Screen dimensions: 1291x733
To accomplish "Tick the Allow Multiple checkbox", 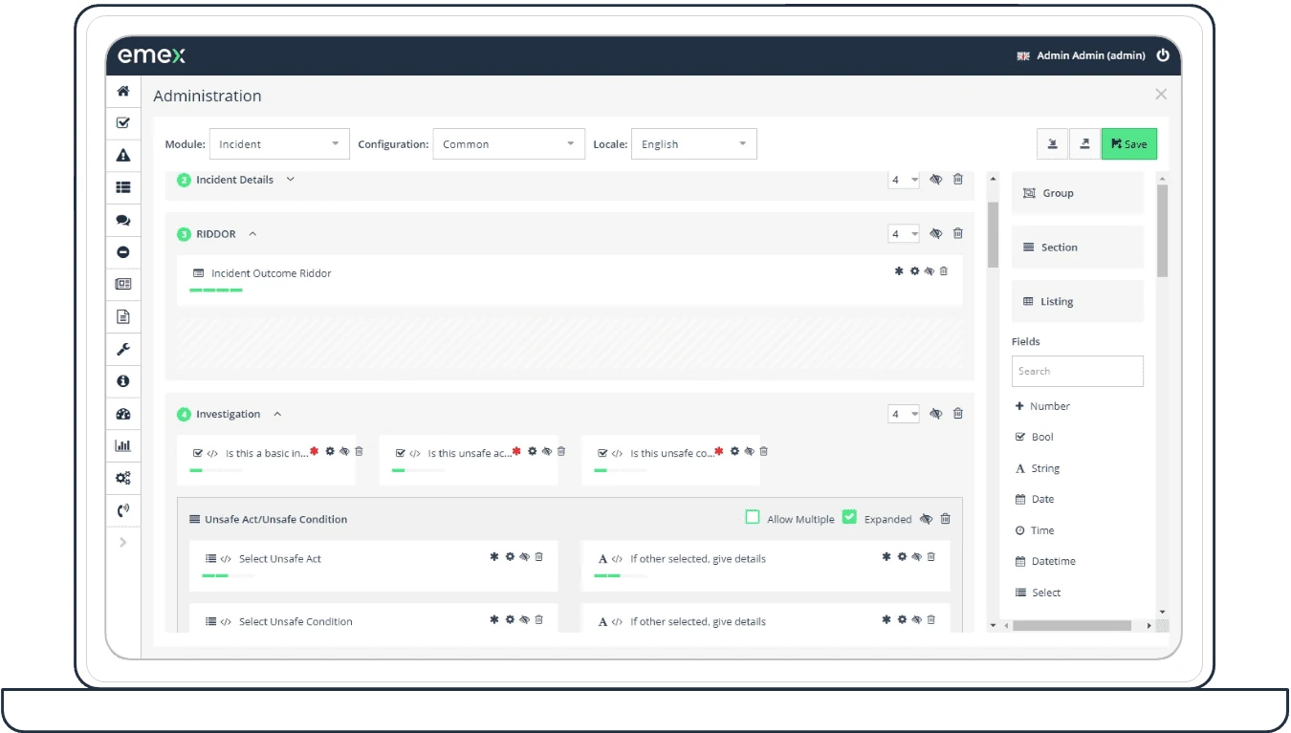I will [753, 517].
